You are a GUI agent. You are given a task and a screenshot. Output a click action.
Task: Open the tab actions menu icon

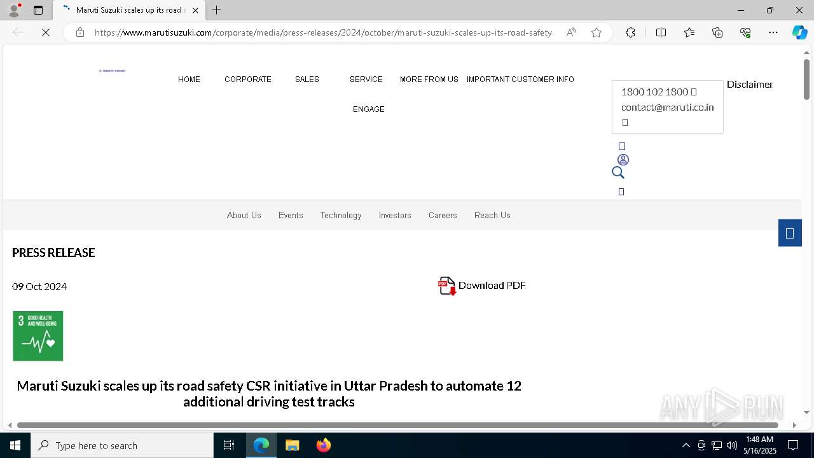(x=38, y=10)
